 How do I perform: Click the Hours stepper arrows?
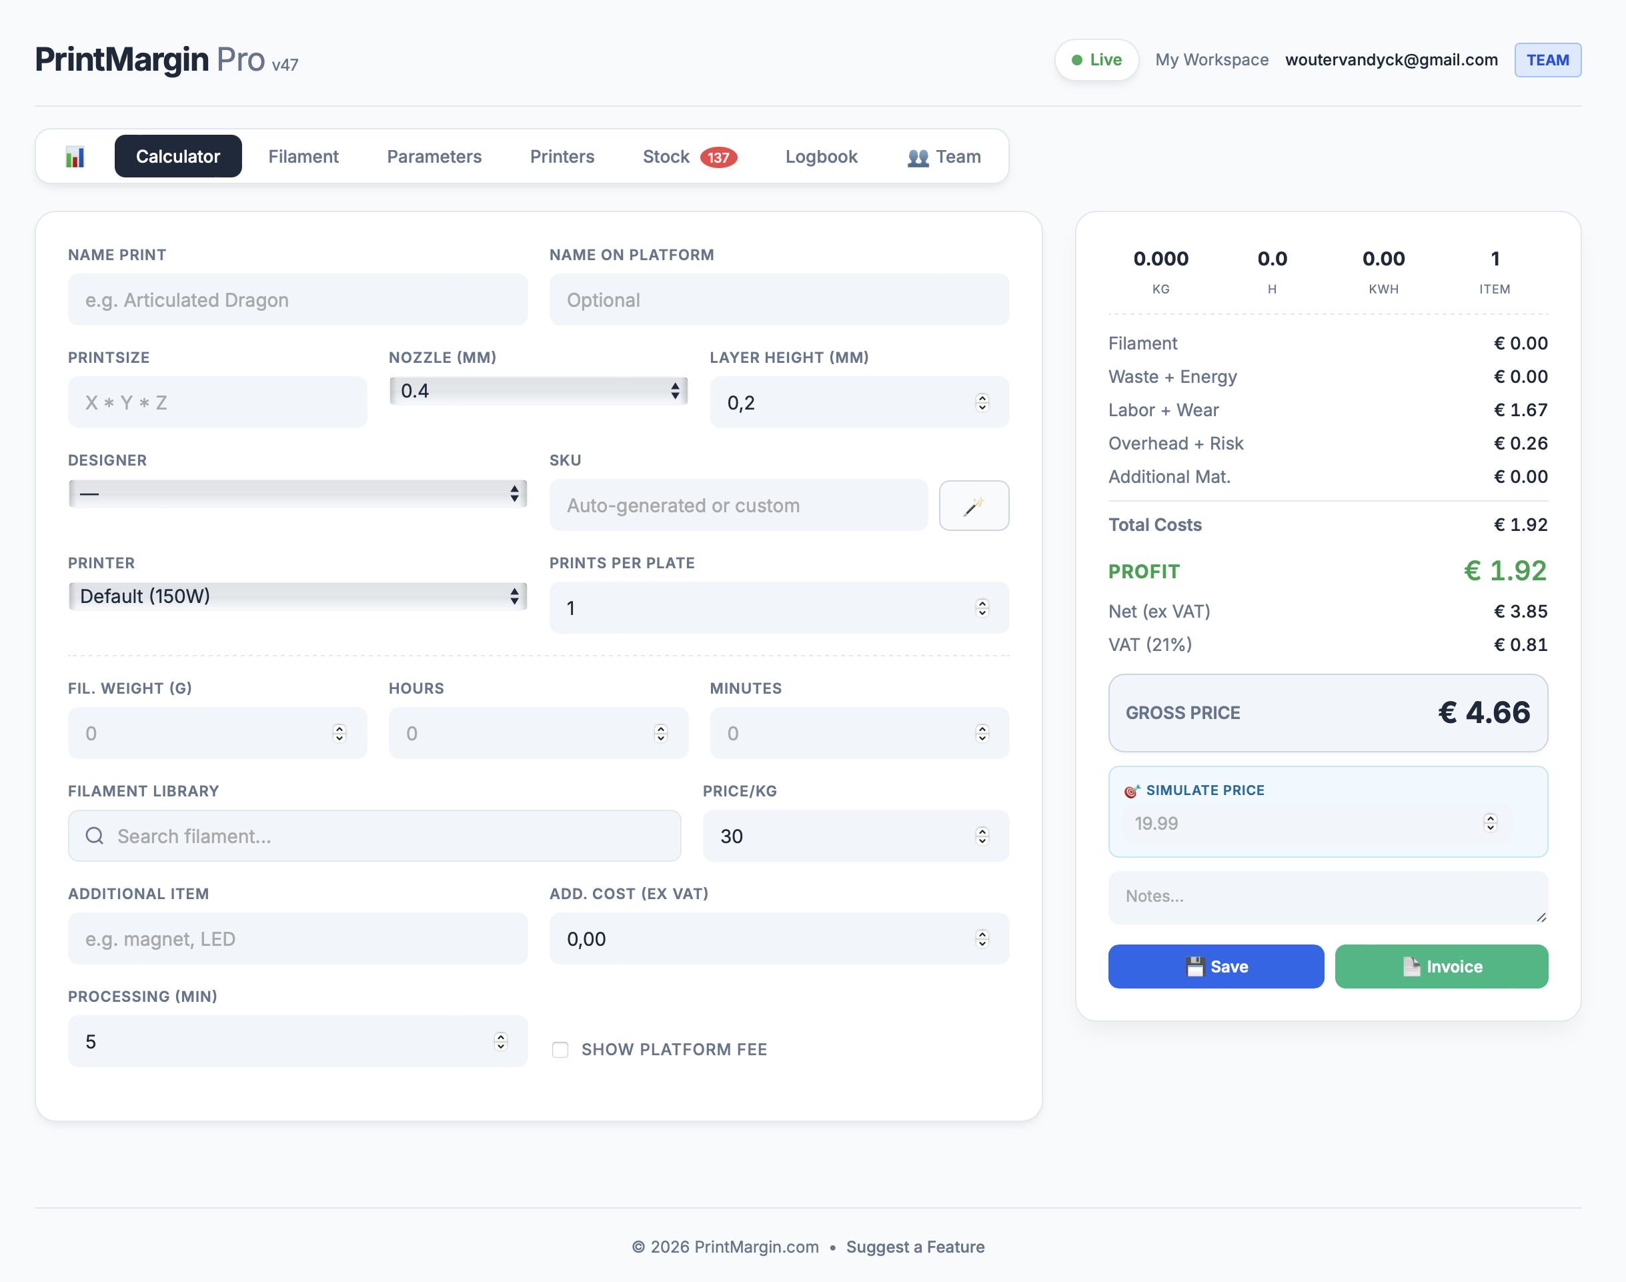click(x=660, y=733)
